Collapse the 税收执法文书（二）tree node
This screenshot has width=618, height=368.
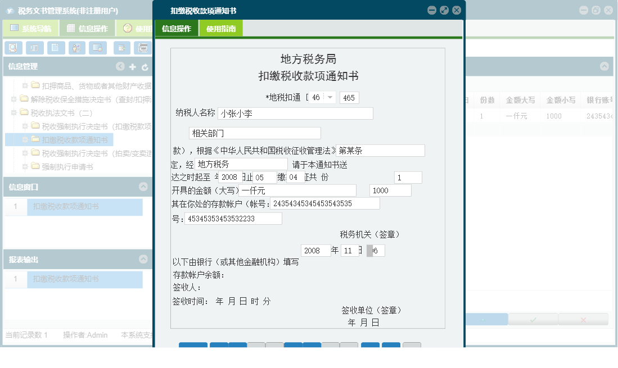click(13, 112)
